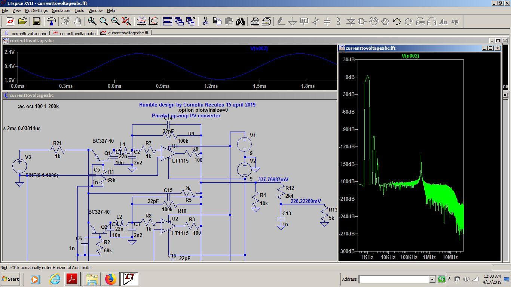Image resolution: width=511 pixels, height=287 pixels.
Task: Open the Tools menu
Action: point(79,10)
